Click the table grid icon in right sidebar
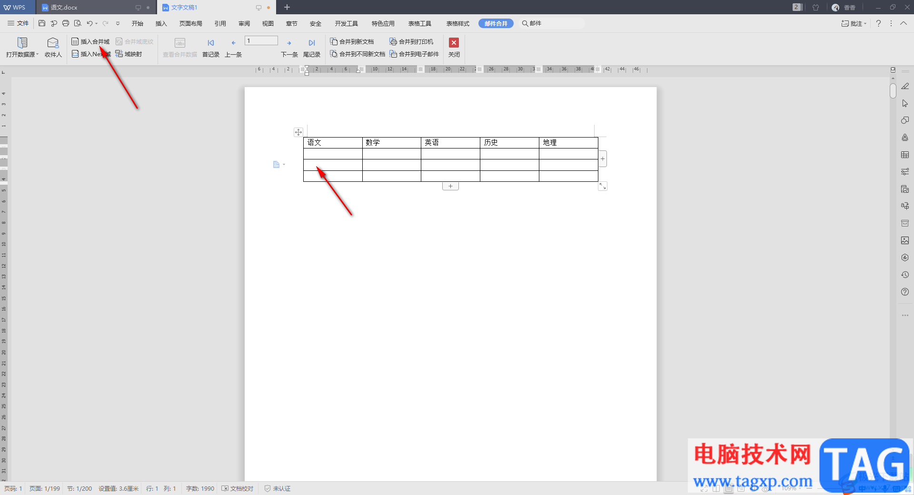The width and height of the screenshot is (914, 495). [905, 155]
